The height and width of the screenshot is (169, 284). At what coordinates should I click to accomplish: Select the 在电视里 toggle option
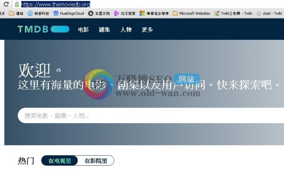(60, 161)
